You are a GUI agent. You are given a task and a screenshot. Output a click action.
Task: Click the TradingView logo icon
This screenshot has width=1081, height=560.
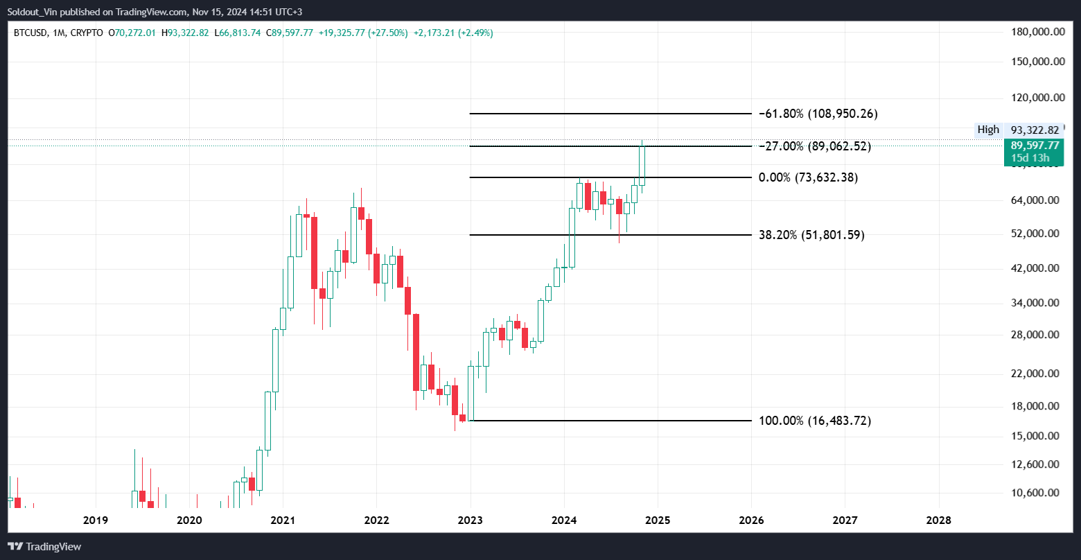(x=15, y=546)
